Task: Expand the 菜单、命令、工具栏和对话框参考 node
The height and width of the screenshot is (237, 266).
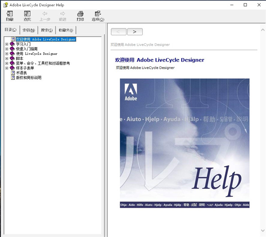Action: click(7, 63)
